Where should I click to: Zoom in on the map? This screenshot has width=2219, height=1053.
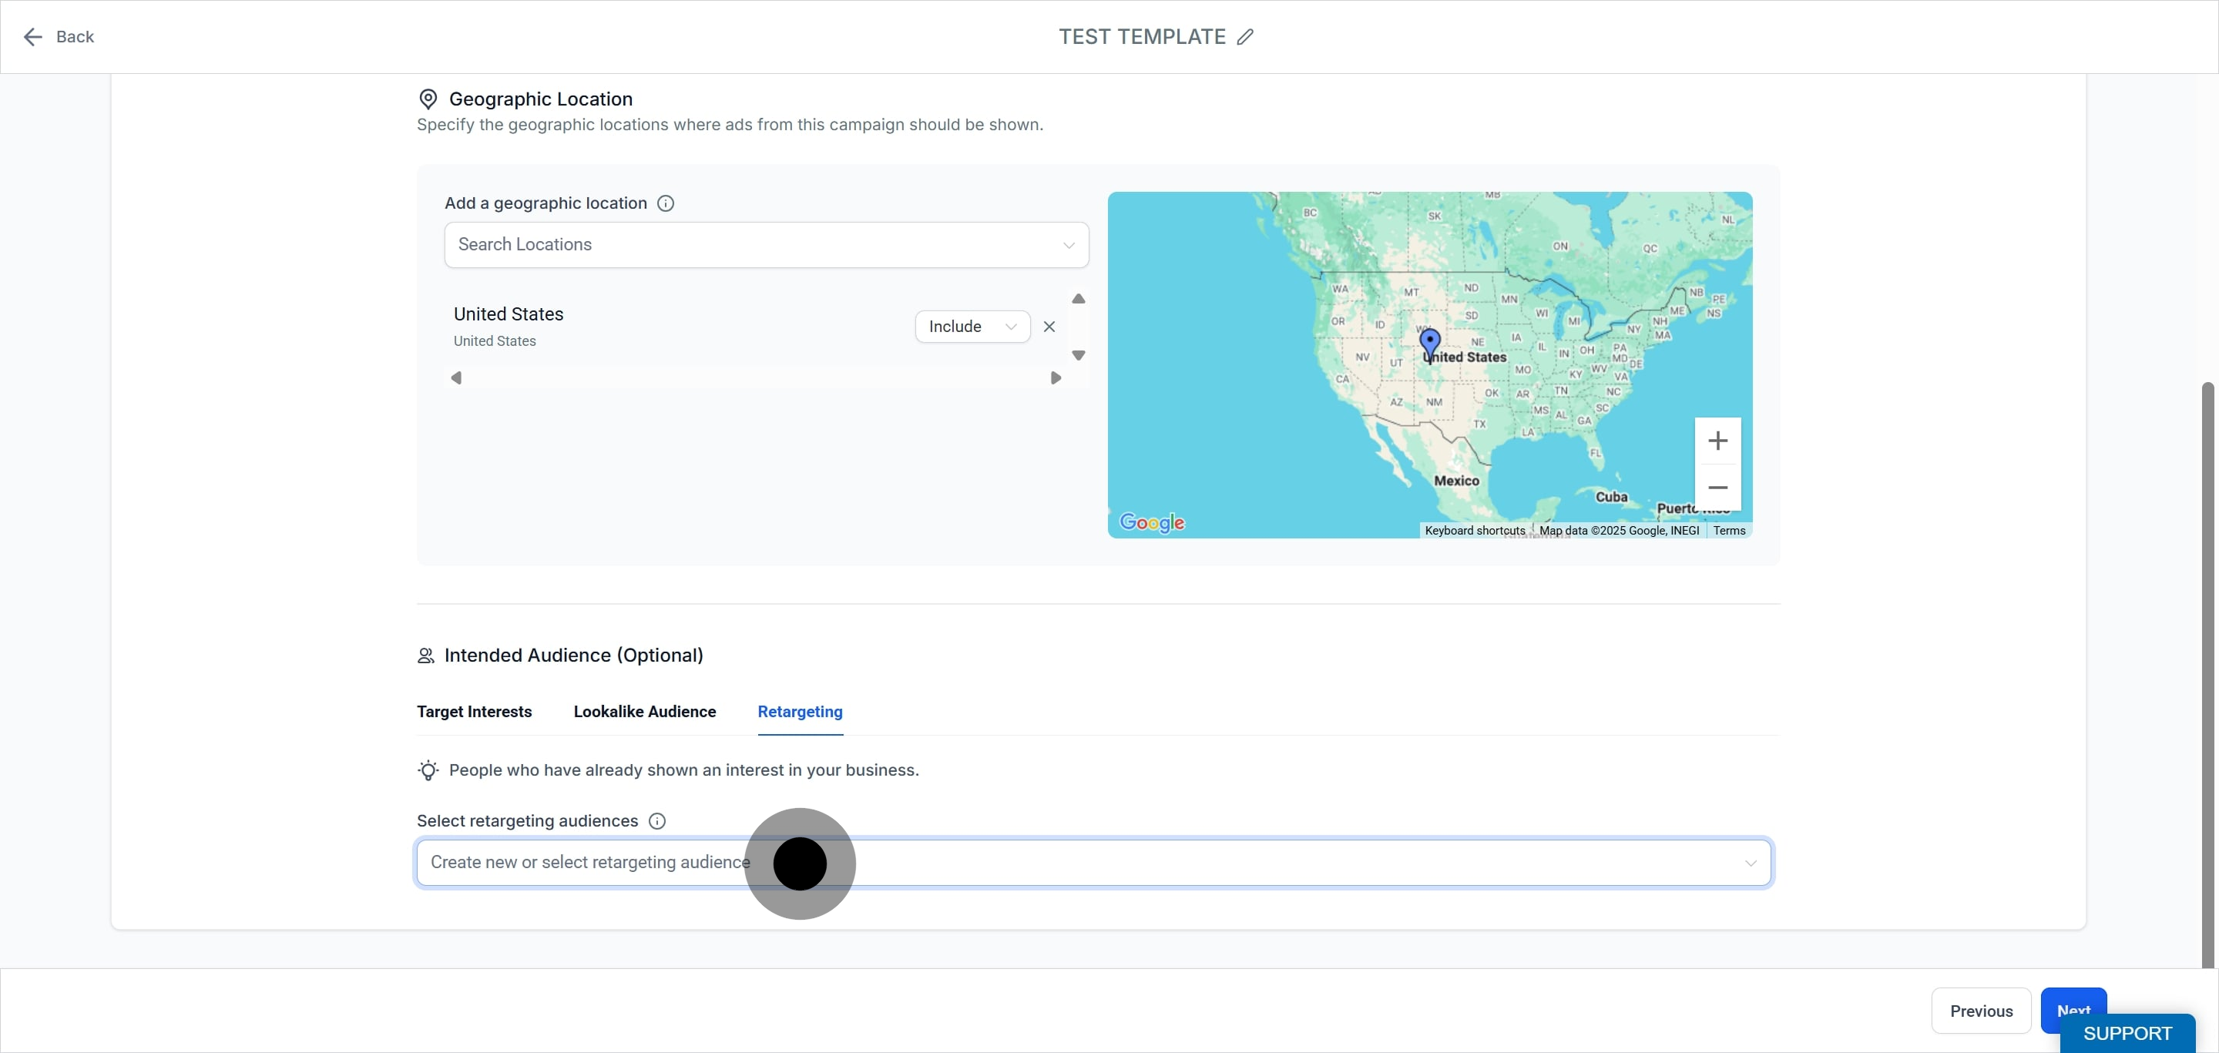point(1717,441)
